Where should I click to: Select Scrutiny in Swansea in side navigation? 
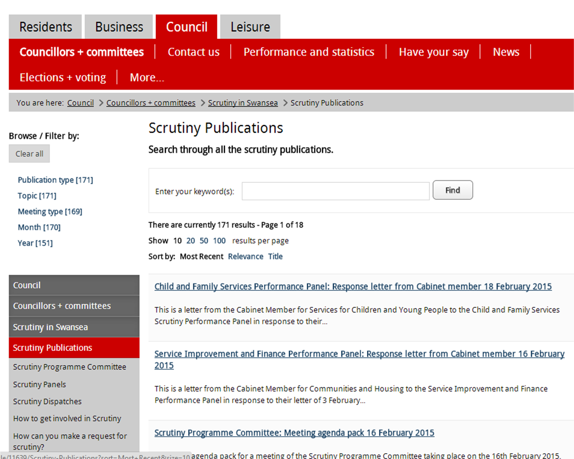[x=74, y=327]
